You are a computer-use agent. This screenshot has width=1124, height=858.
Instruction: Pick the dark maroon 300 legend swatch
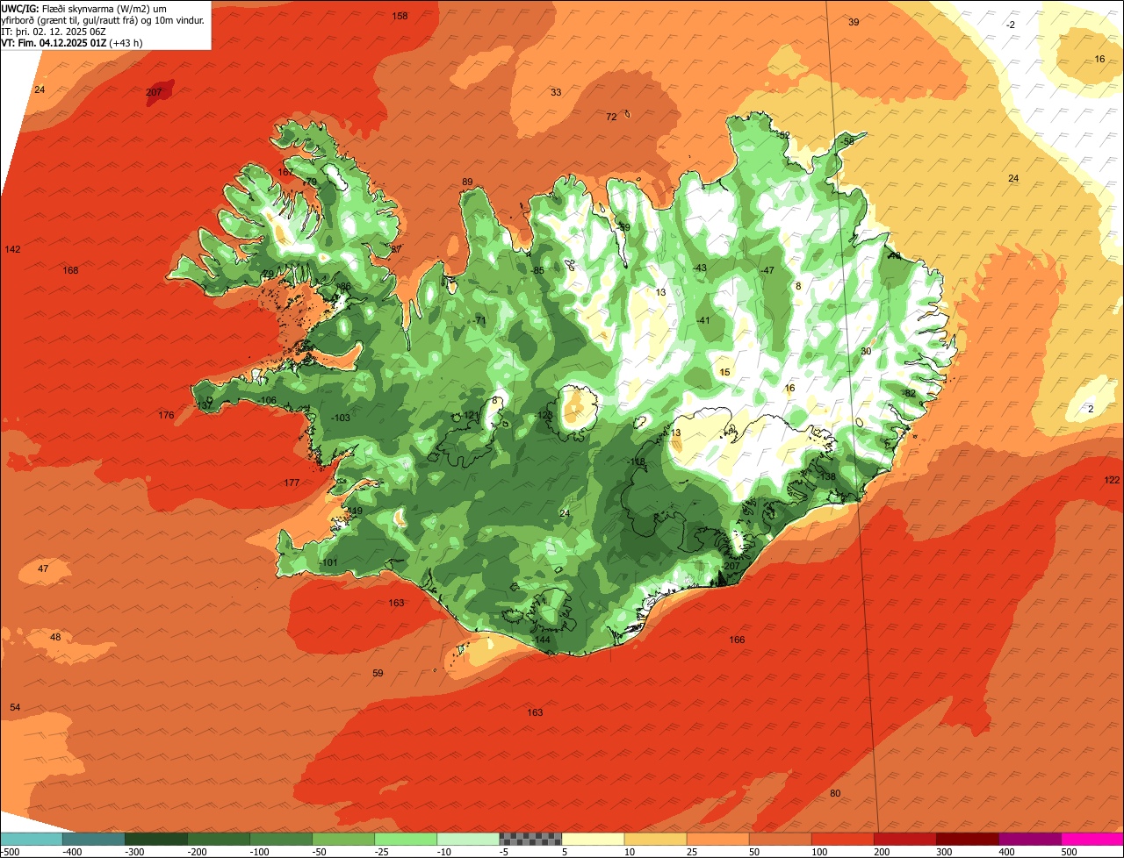coord(967,838)
